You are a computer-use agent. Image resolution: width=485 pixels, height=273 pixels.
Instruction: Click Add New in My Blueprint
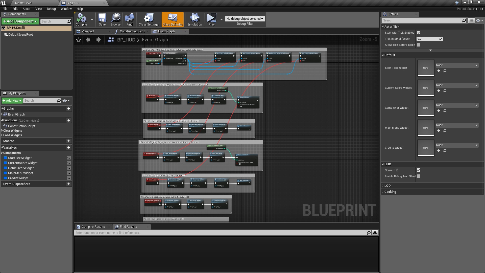click(12, 100)
